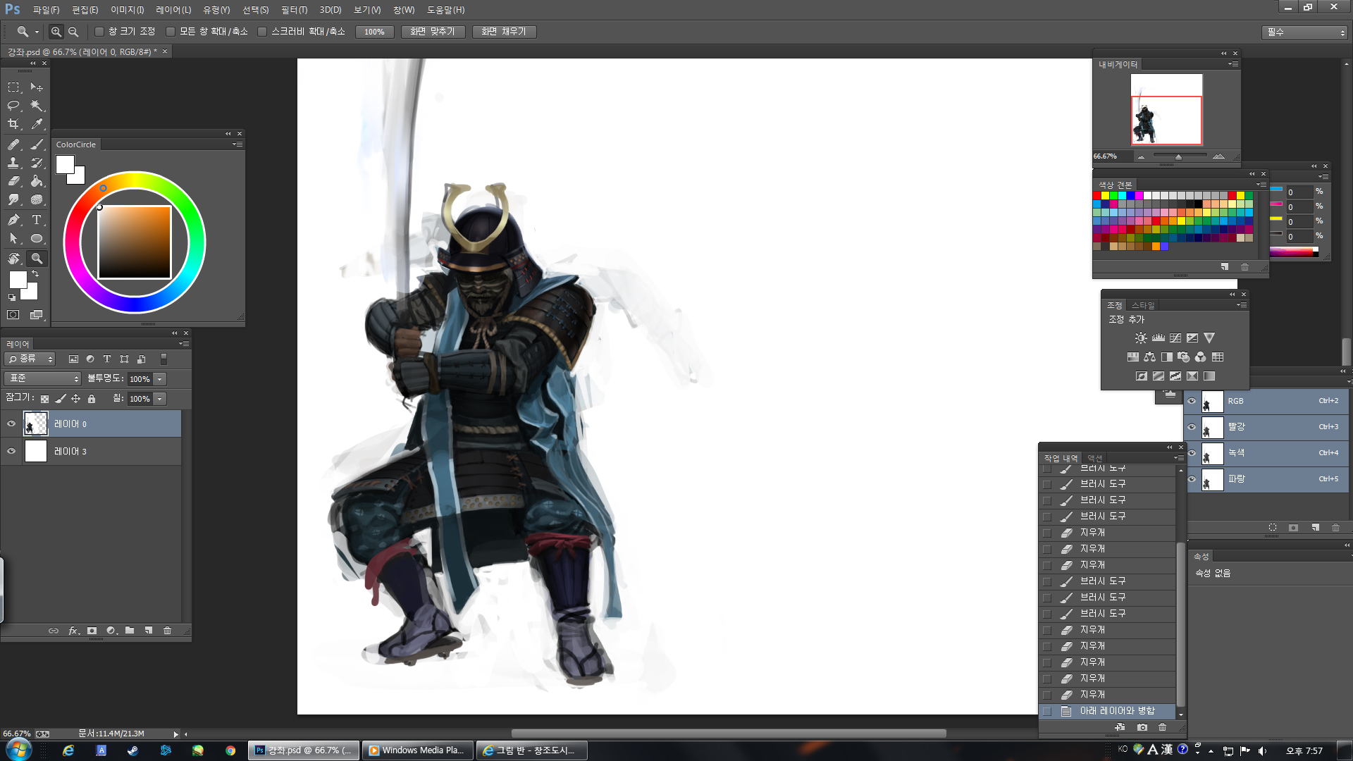
Task: Create new snapshot in History panel
Action: pos(1142,727)
